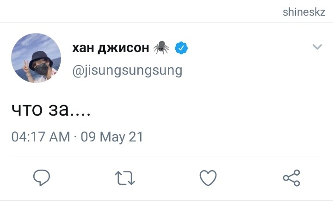The image size is (333, 206).
Task: Click the word джисон in display name
Action: click(123, 48)
